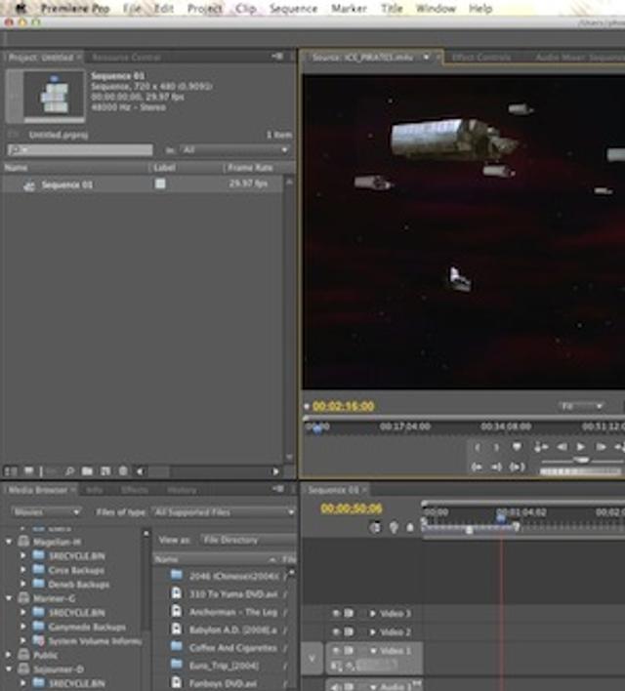625x691 pixels.
Task: Collapse the Video 1 track
Action: 374,650
